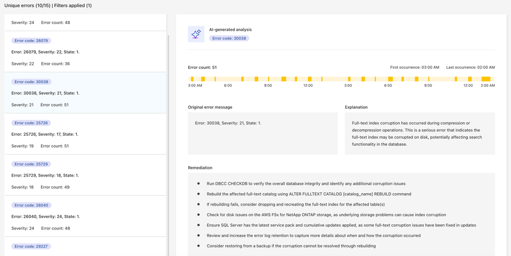Click the Error code: 30038 badge in analysis header
This screenshot has width=511, height=256.
click(x=229, y=38)
